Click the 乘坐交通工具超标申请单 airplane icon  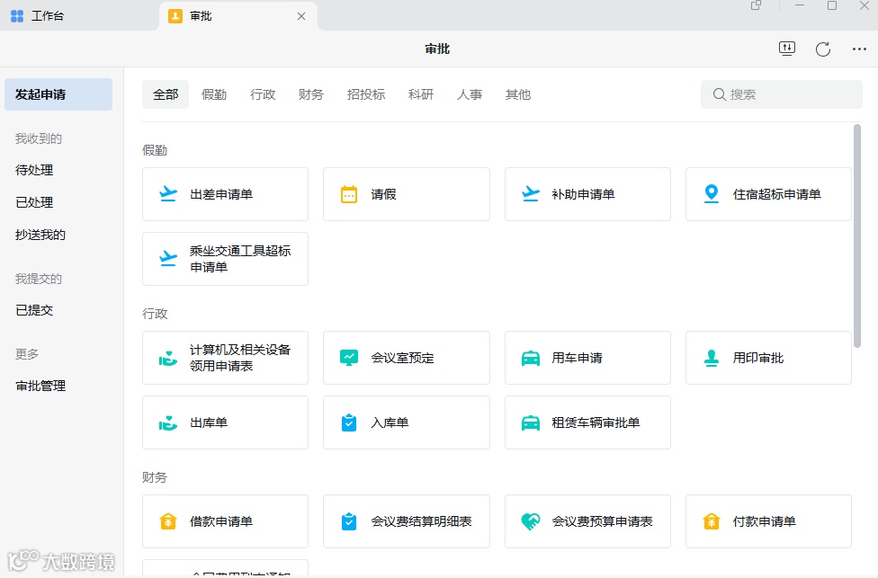point(168,259)
